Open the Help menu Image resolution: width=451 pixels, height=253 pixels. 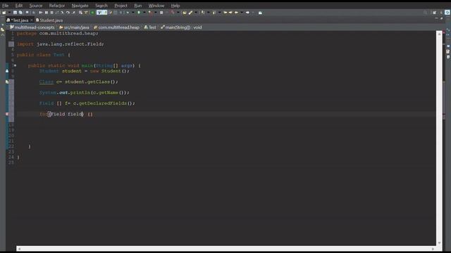pos(175,6)
